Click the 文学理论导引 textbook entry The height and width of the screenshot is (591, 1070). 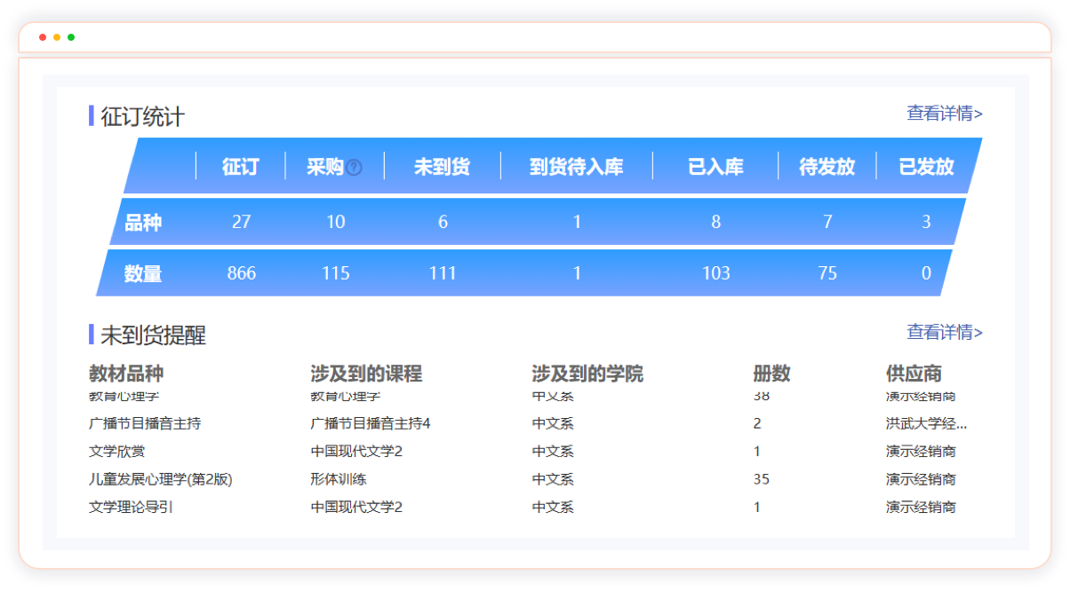(131, 508)
